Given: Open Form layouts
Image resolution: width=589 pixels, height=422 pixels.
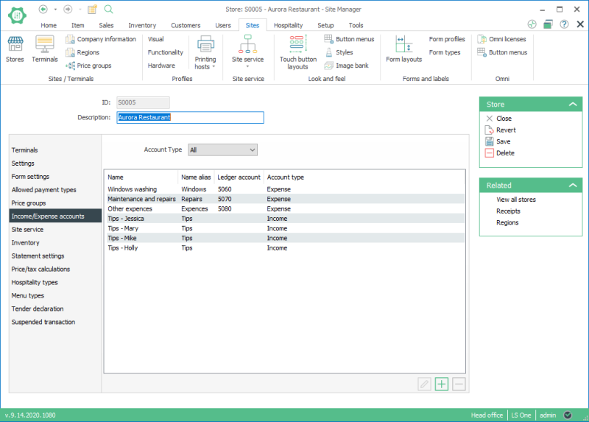Looking at the screenshot, I should [403, 49].
